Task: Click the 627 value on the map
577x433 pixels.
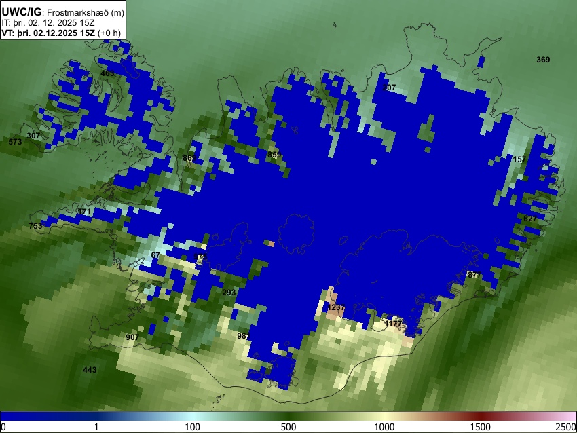Action: point(530,219)
